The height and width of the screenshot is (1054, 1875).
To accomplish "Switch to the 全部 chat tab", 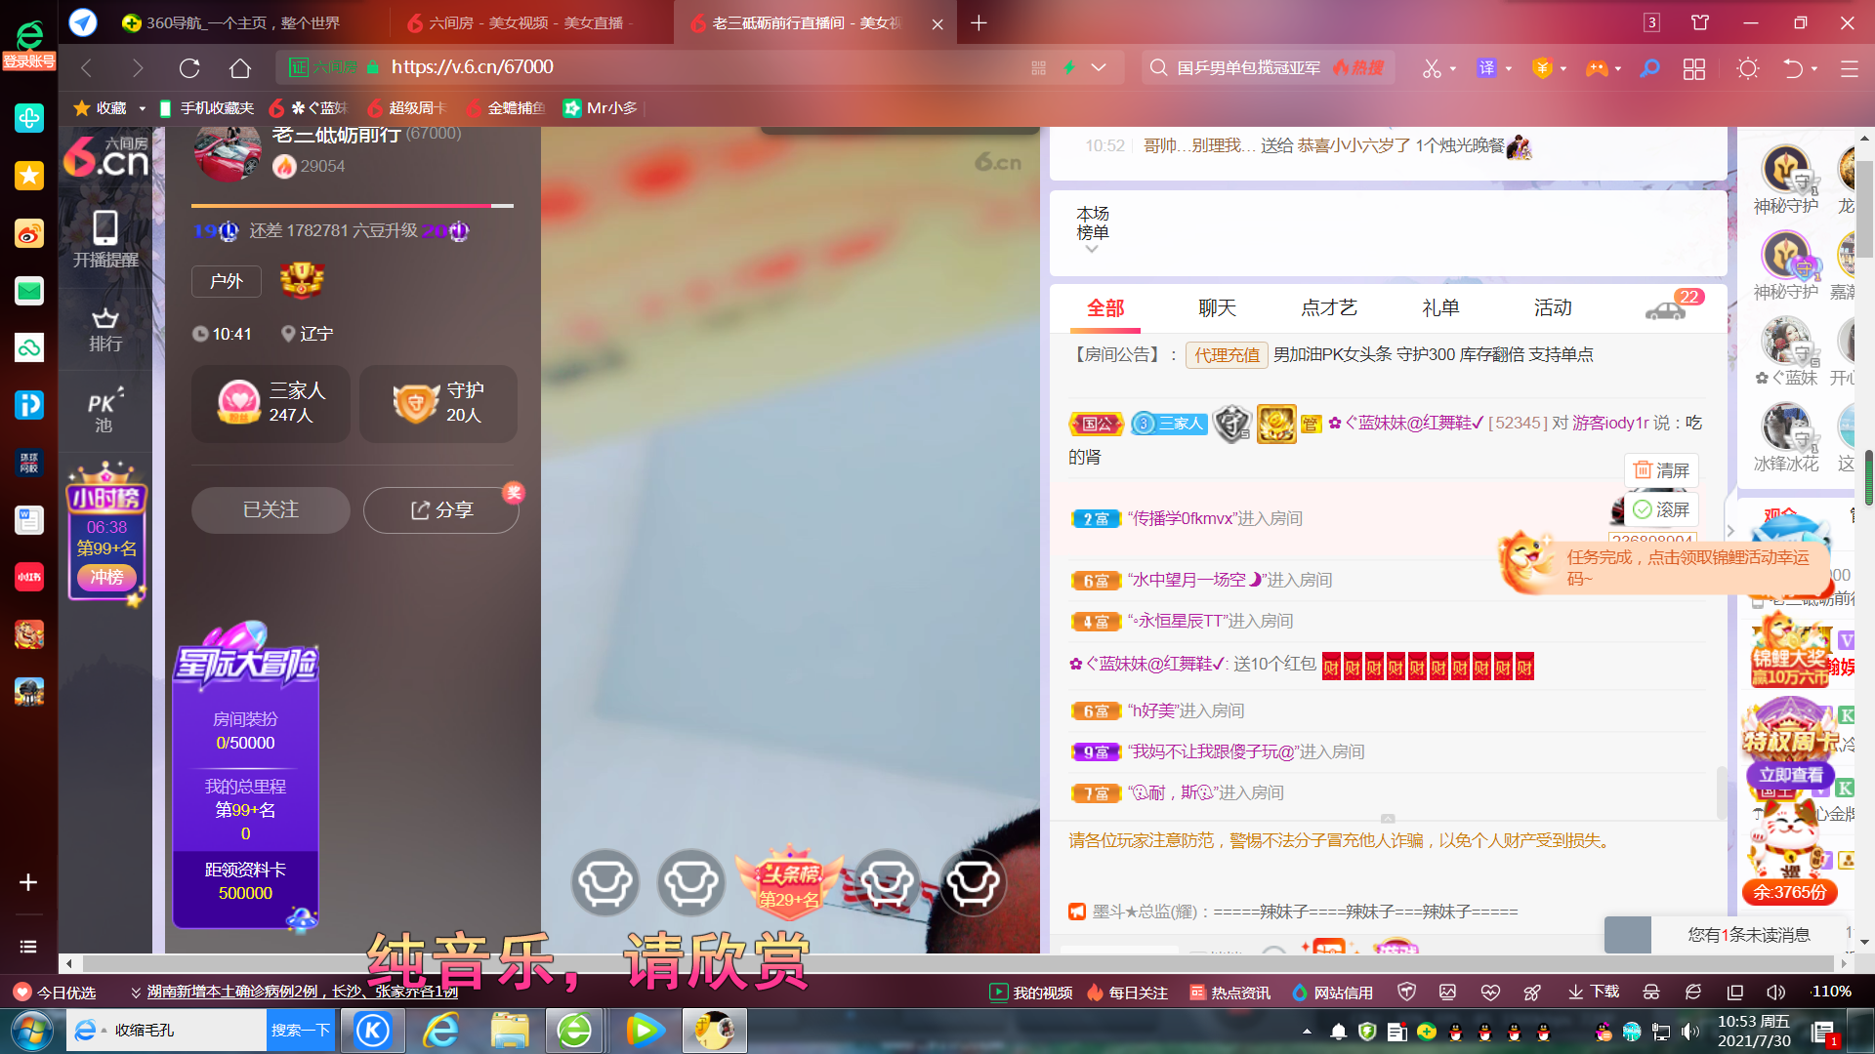I will tap(1105, 308).
